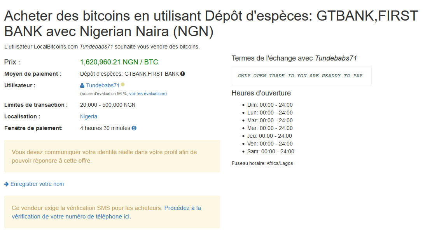The height and width of the screenshot is (234, 439).
Task: Click the warning icon in Dépôt d'espèces line
Action: click(x=182, y=74)
